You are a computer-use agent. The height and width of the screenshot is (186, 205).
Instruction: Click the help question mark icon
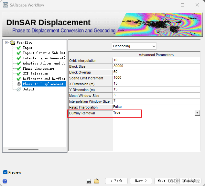tap(5, 181)
